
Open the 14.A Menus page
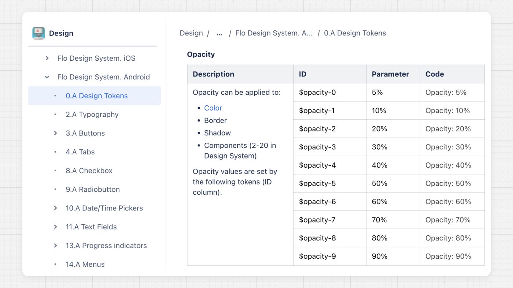(x=85, y=264)
